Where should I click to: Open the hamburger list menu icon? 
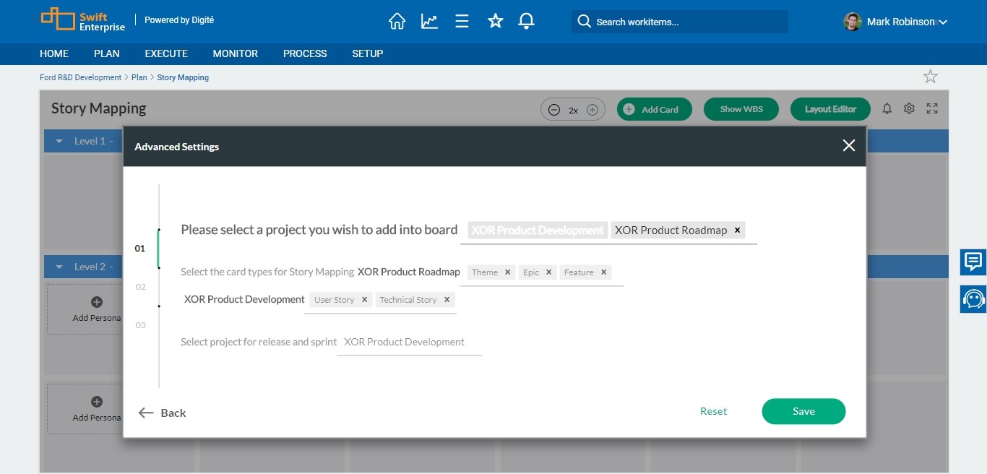click(462, 22)
